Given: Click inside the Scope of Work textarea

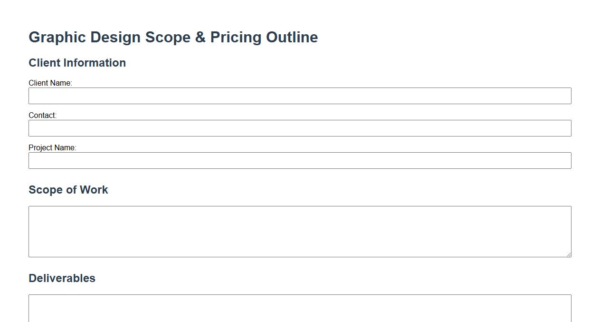Looking at the screenshot, I should pos(300,231).
